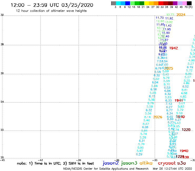This screenshot has width=195, height=171.
Task: Click the '70 (ft)' legend label
Action: (x=188, y=7)
